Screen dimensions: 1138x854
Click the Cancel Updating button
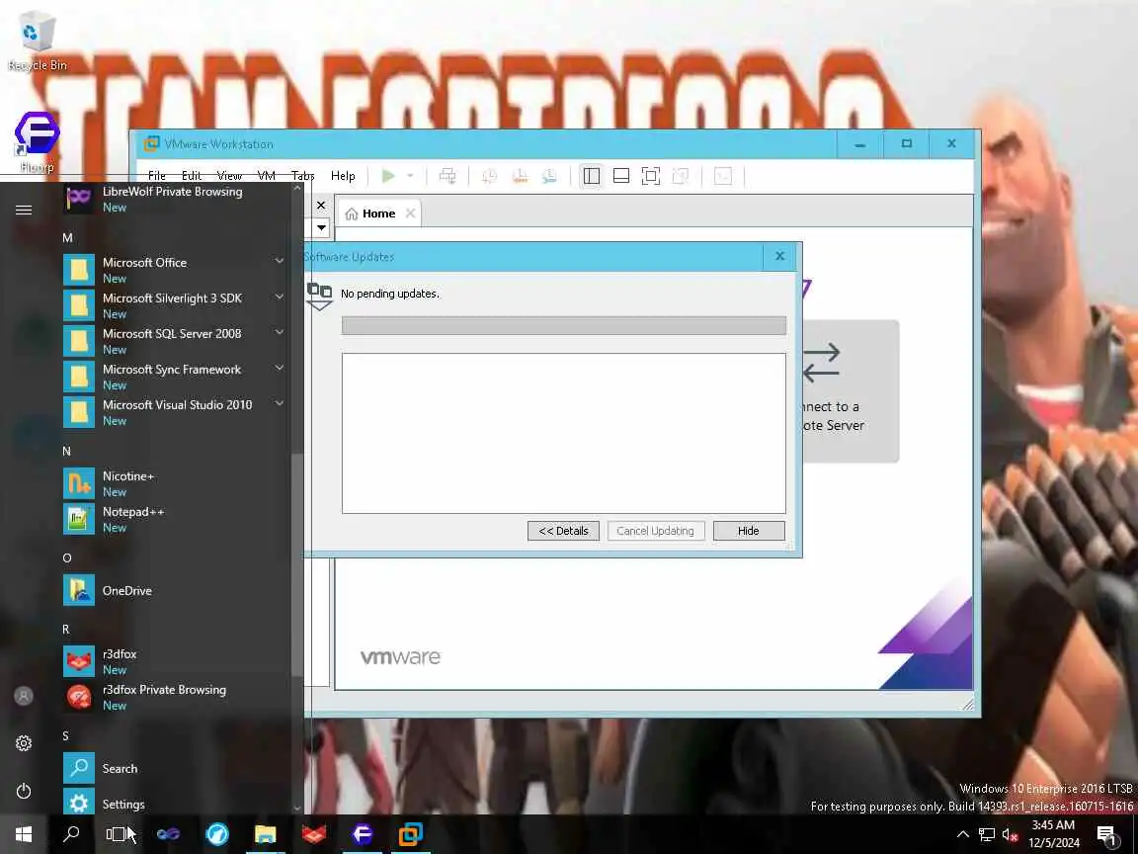(x=655, y=531)
